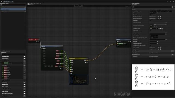The height and width of the screenshot is (98, 175).
Task: Click the output pin of Custom Hlsl node
Action: coord(87,60)
